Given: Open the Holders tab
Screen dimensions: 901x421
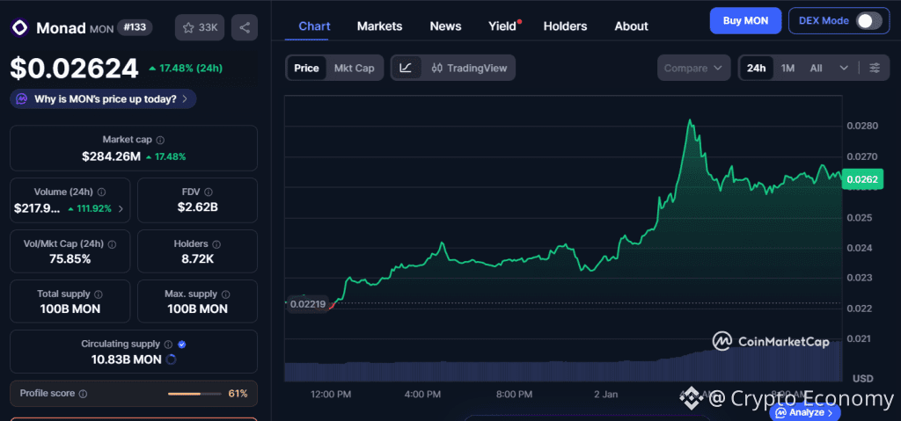Looking at the screenshot, I should 566,25.
